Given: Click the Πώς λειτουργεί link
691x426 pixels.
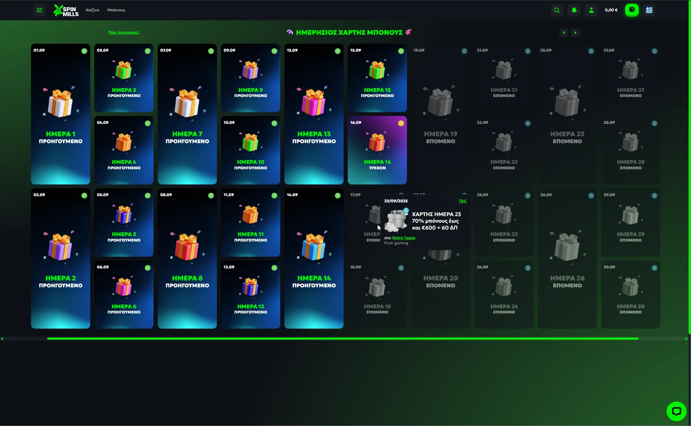Looking at the screenshot, I should 124,32.
